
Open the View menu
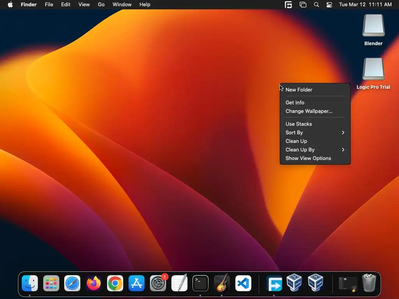point(84,5)
